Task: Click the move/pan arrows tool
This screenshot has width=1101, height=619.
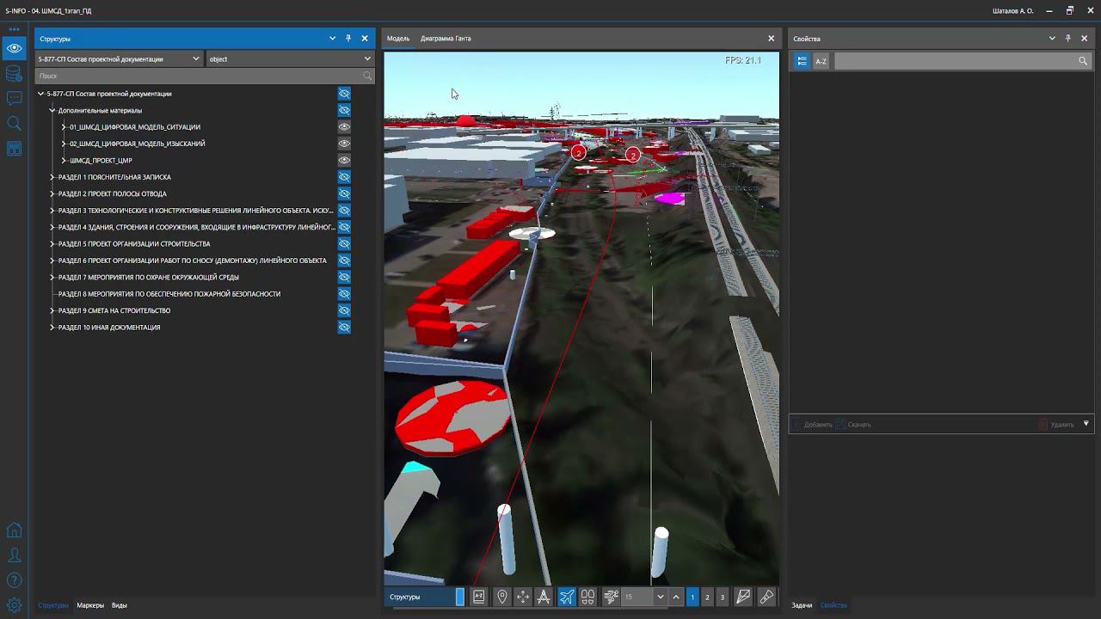Action: (x=523, y=597)
